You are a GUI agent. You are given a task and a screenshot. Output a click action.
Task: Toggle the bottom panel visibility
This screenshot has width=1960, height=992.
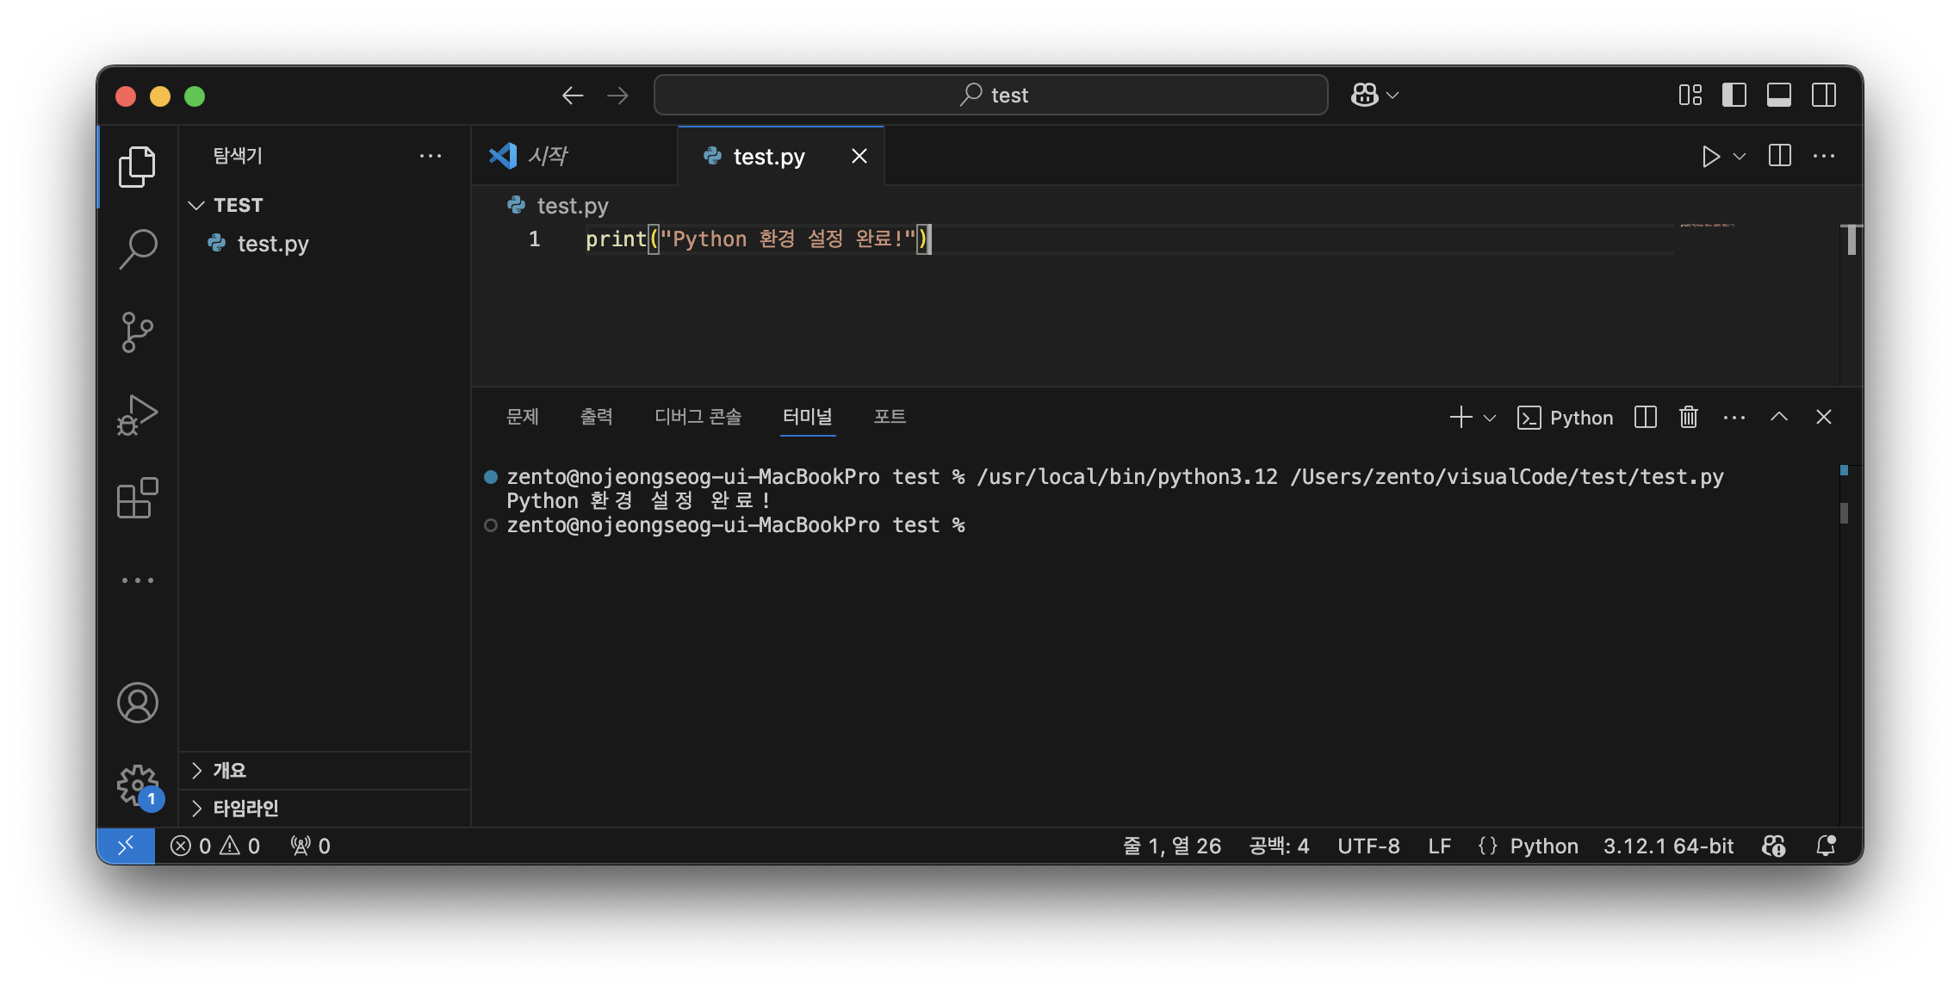click(1779, 95)
